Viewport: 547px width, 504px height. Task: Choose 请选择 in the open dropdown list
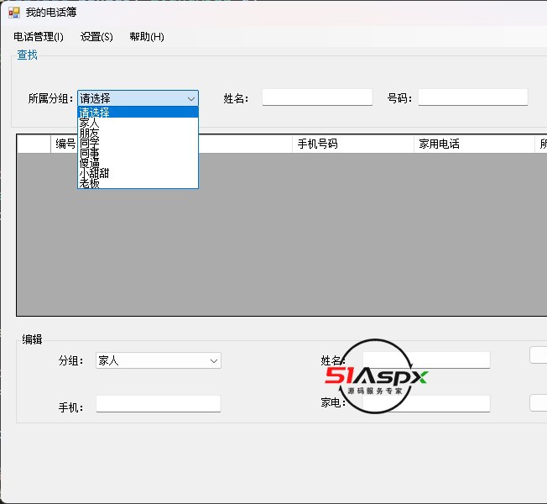(x=138, y=112)
